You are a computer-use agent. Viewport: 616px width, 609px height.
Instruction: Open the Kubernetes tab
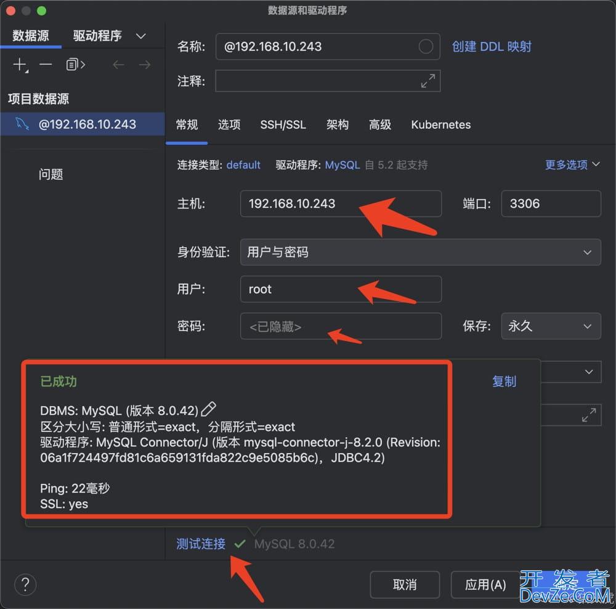pos(441,125)
